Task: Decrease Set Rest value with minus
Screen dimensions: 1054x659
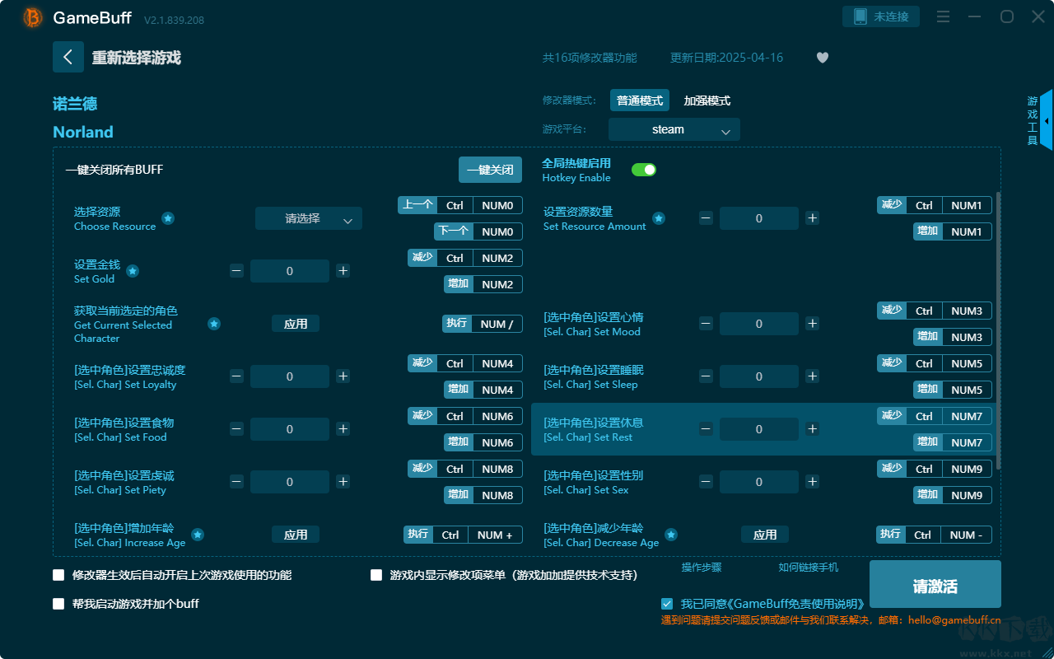Action: pyautogui.click(x=706, y=429)
